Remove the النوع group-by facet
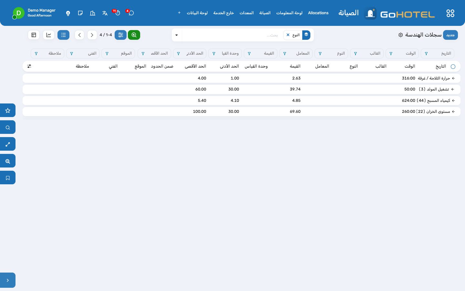 (288, 35)
